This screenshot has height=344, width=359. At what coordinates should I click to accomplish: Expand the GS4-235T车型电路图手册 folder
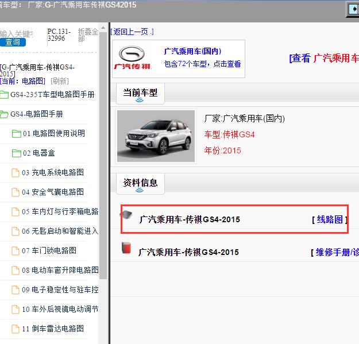[x=48, y=95]
